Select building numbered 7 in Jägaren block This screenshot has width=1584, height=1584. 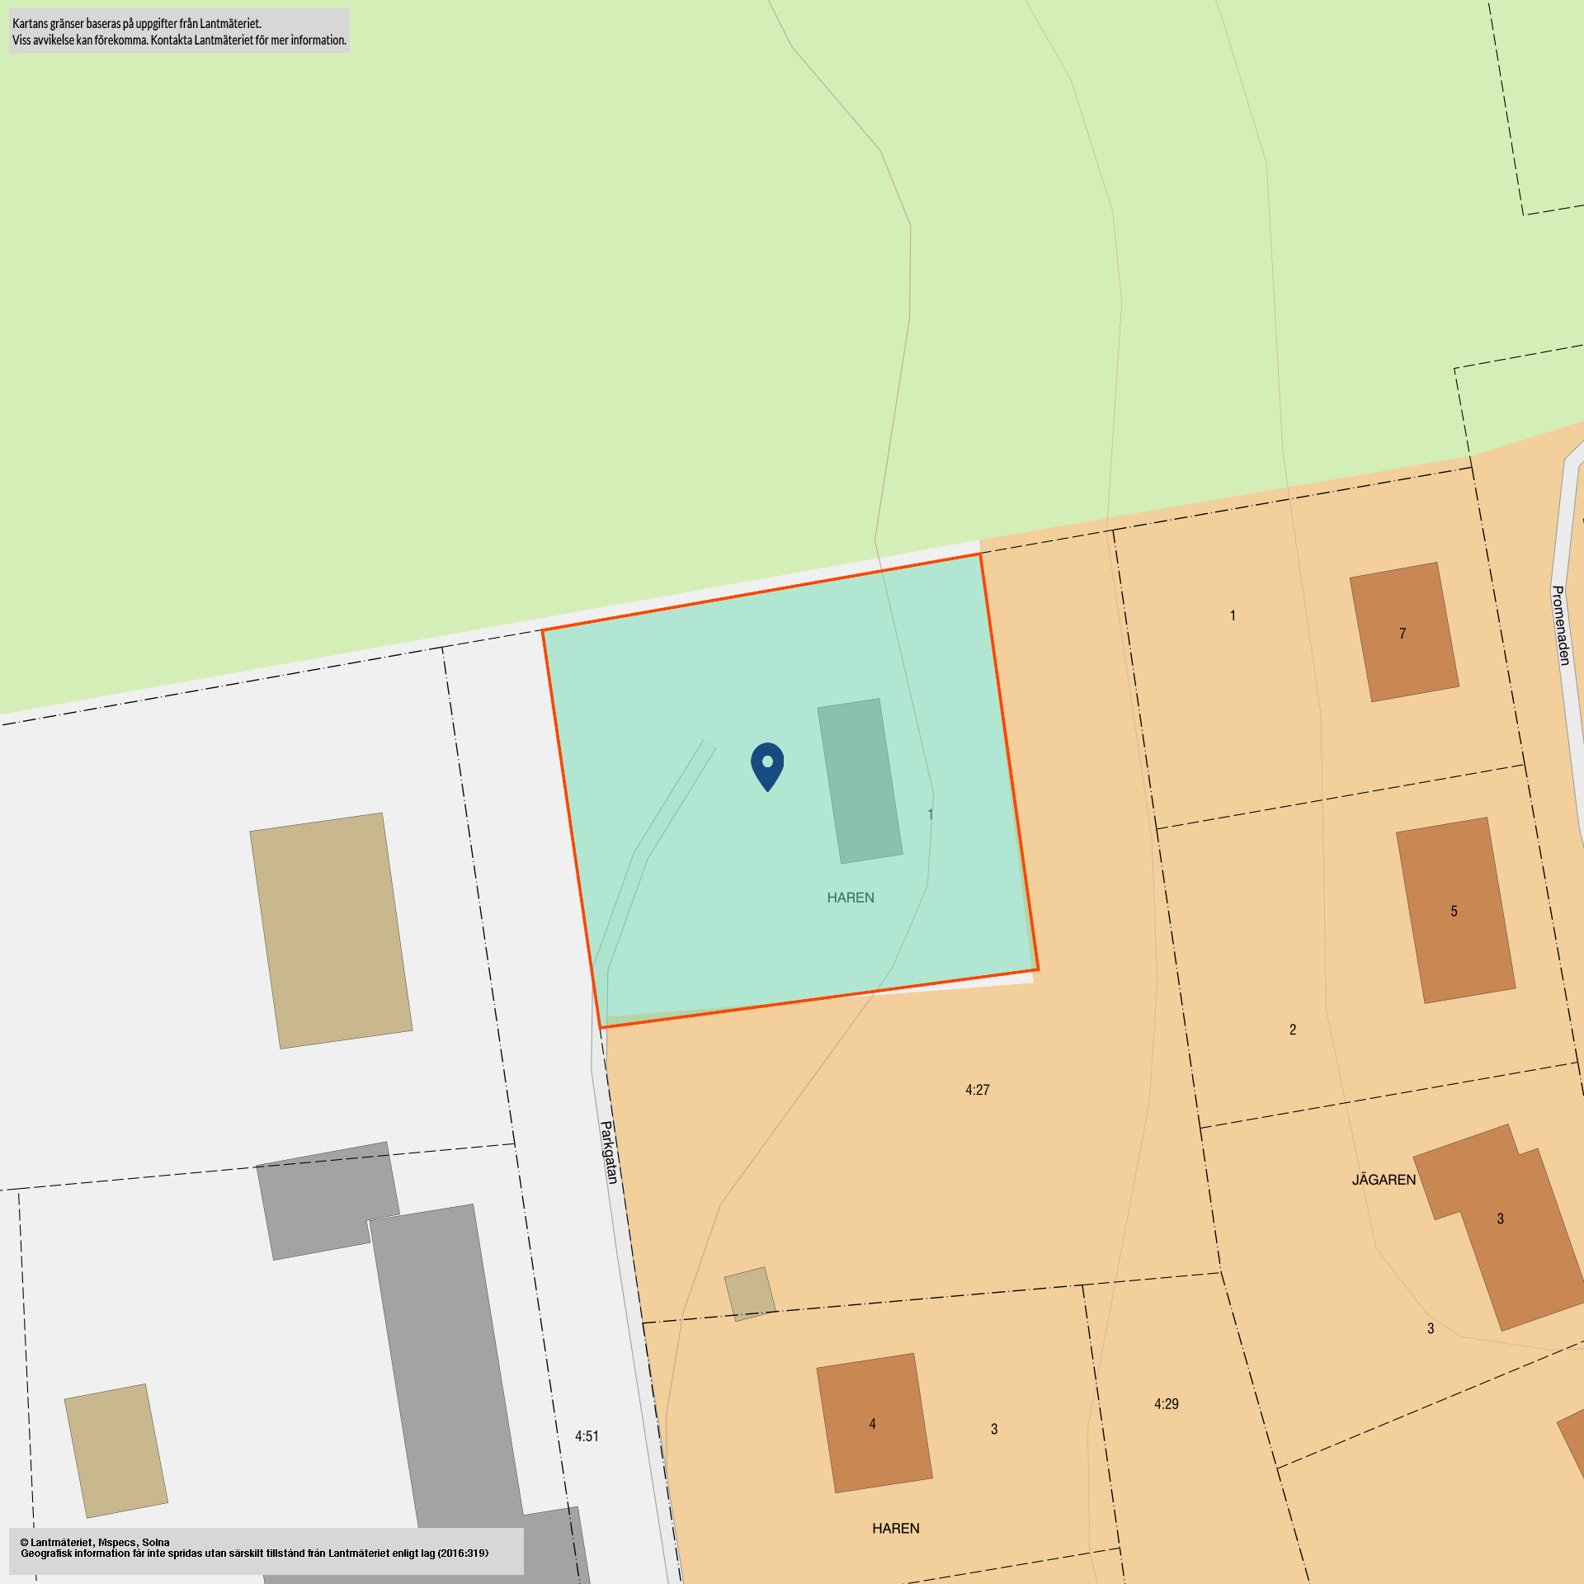coord(1403,633)
